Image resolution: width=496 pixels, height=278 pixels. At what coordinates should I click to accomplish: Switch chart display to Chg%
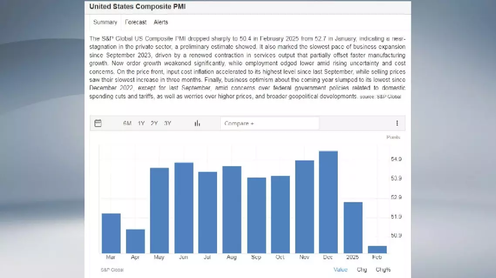(x=383, y=270)
